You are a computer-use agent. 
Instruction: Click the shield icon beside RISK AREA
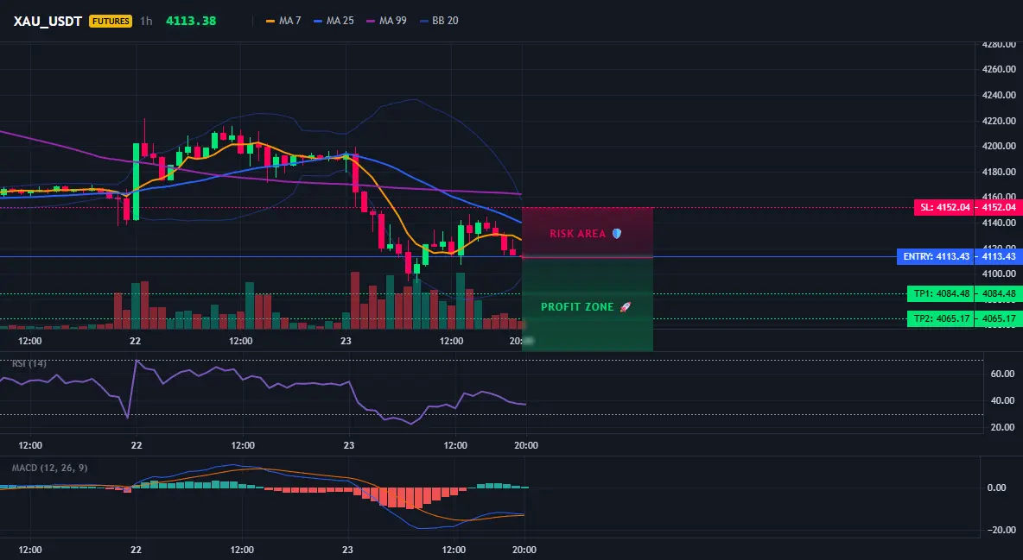pos(617,233)
